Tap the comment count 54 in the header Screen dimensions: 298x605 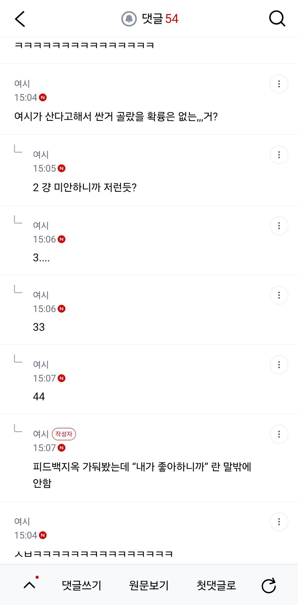tap(172, 19)
